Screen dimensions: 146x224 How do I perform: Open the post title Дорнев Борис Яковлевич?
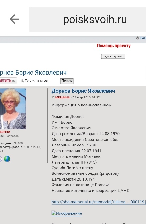tap(83, 91)
